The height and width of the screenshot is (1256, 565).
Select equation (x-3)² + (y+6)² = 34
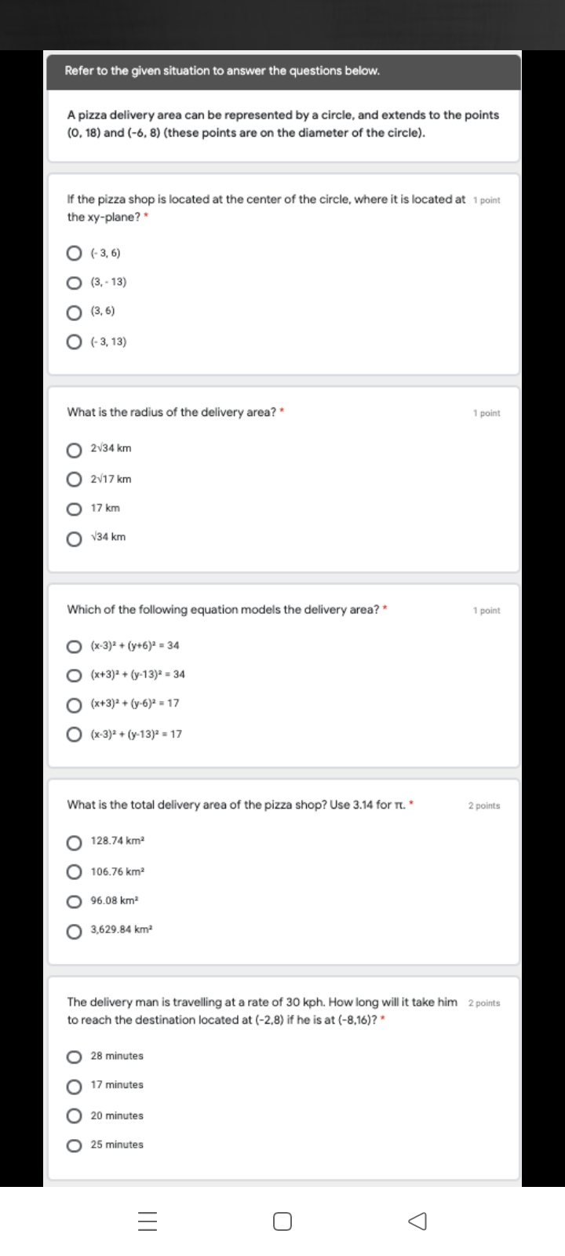[x=71, y=645]
